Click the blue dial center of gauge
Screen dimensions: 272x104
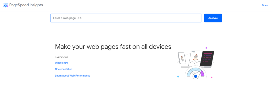[196, 76]
